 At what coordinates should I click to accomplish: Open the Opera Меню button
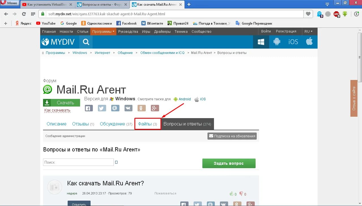(x=10, y=3)
